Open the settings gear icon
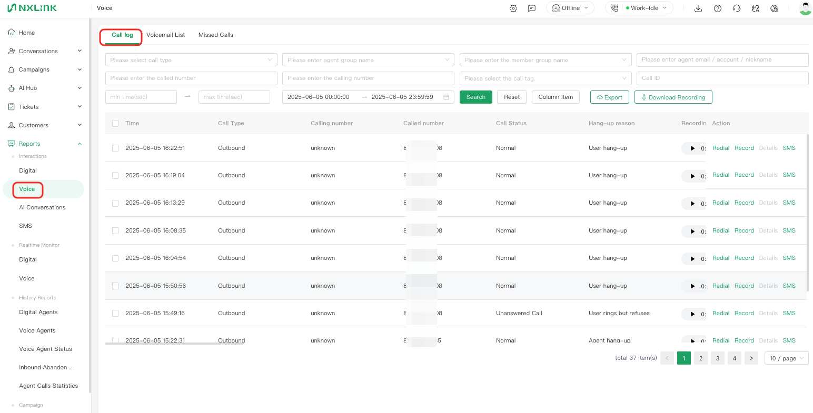The width and height of the screenshot is (813, 413). tap(513, 8)
